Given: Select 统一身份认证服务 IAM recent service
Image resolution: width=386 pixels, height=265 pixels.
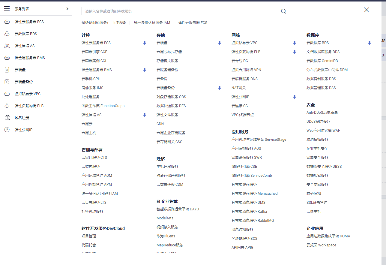Looking at the screenshot, I should pos(152,23).
